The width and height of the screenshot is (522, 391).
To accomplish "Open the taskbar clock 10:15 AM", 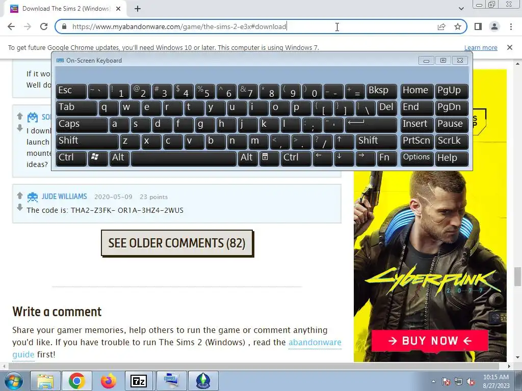I will pyautogui.click(x=496, y=381).
